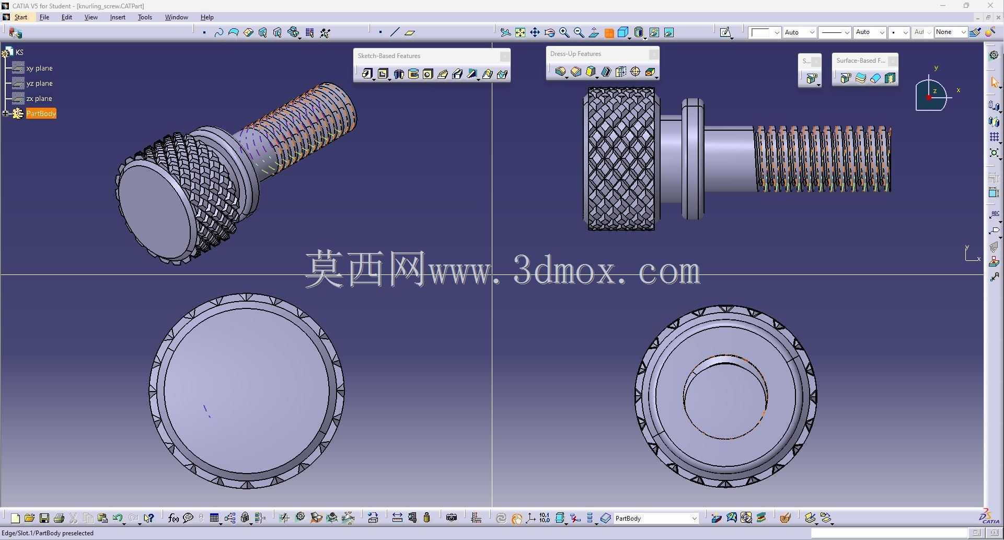Viewport: 1004px width, 540px height.
Task: Toggle the Hide/Show icon
Action: coord(654,32)
